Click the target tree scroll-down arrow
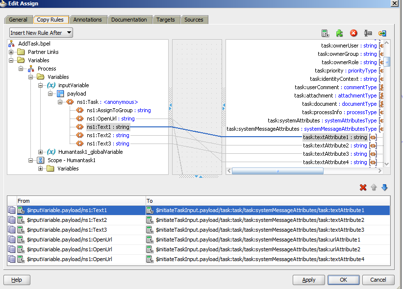The width and height of the screenshot is (403, 289). coord(387,164)
